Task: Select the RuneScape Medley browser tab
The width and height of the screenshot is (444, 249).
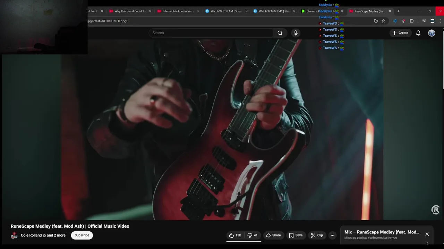Action: [369, 11]
